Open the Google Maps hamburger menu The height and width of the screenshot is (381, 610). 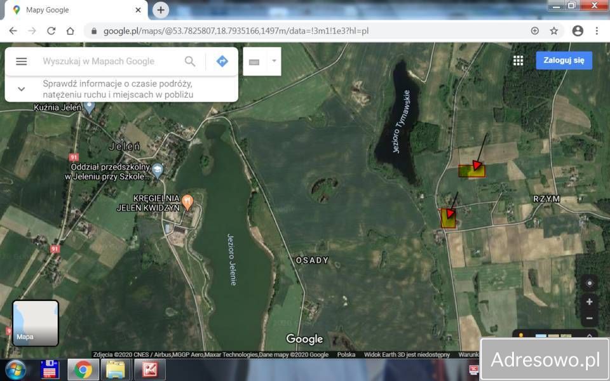tap(22, 62)
